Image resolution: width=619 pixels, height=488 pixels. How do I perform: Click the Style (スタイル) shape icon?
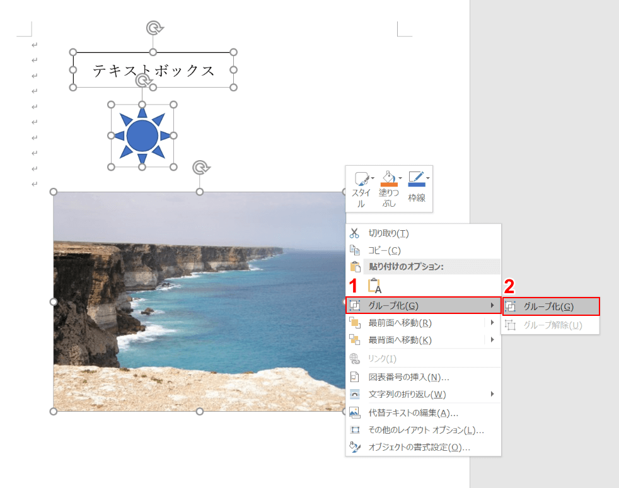coord(361,178)
